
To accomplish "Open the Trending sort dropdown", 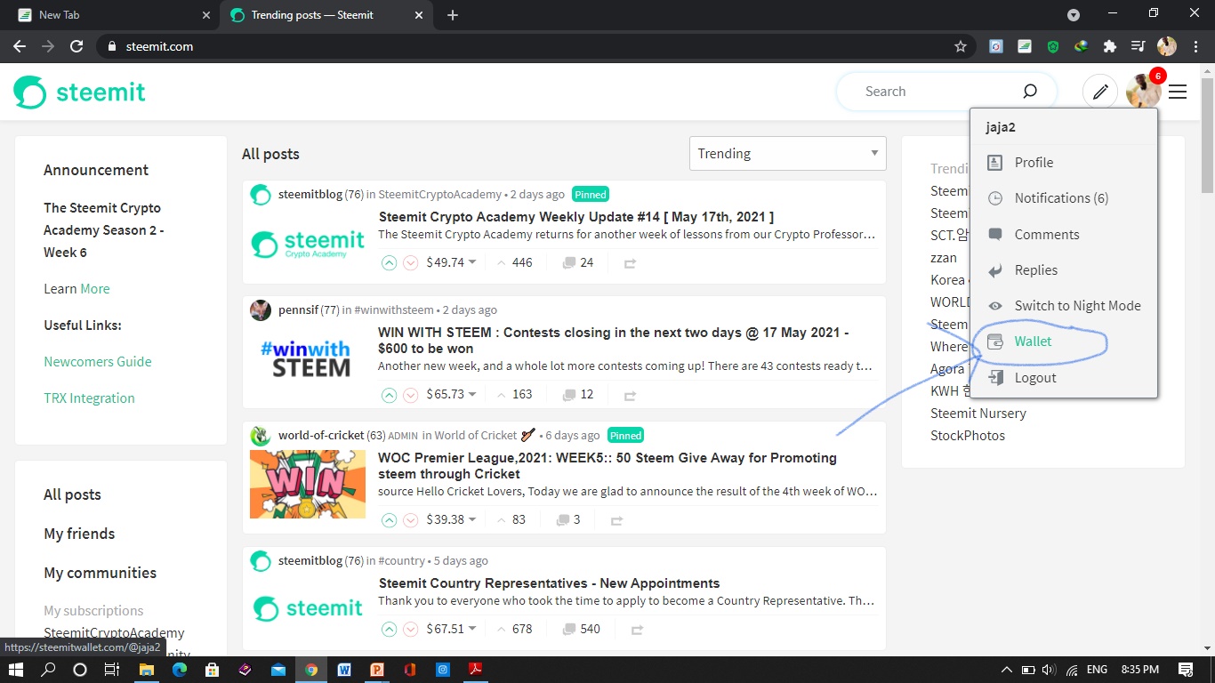I will (786, 153).
